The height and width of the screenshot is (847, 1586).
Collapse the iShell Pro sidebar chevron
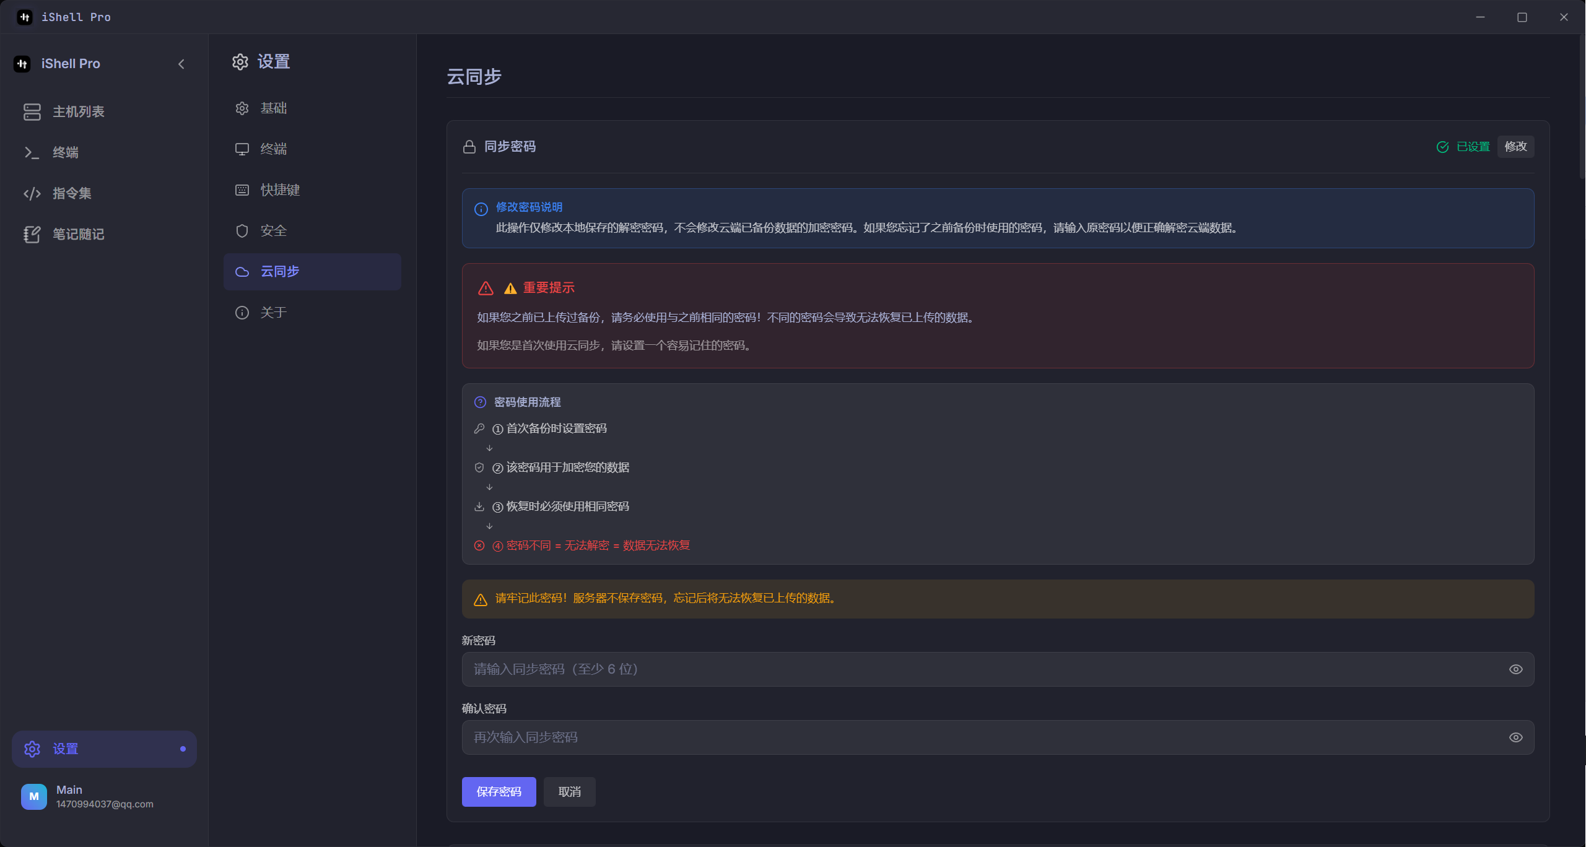click(181, 64)
